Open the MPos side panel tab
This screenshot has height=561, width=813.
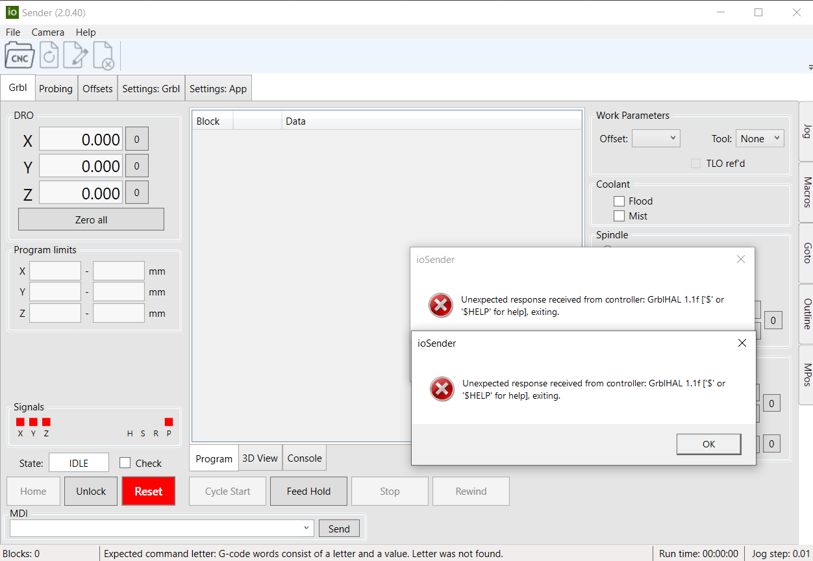pos(806,375)
